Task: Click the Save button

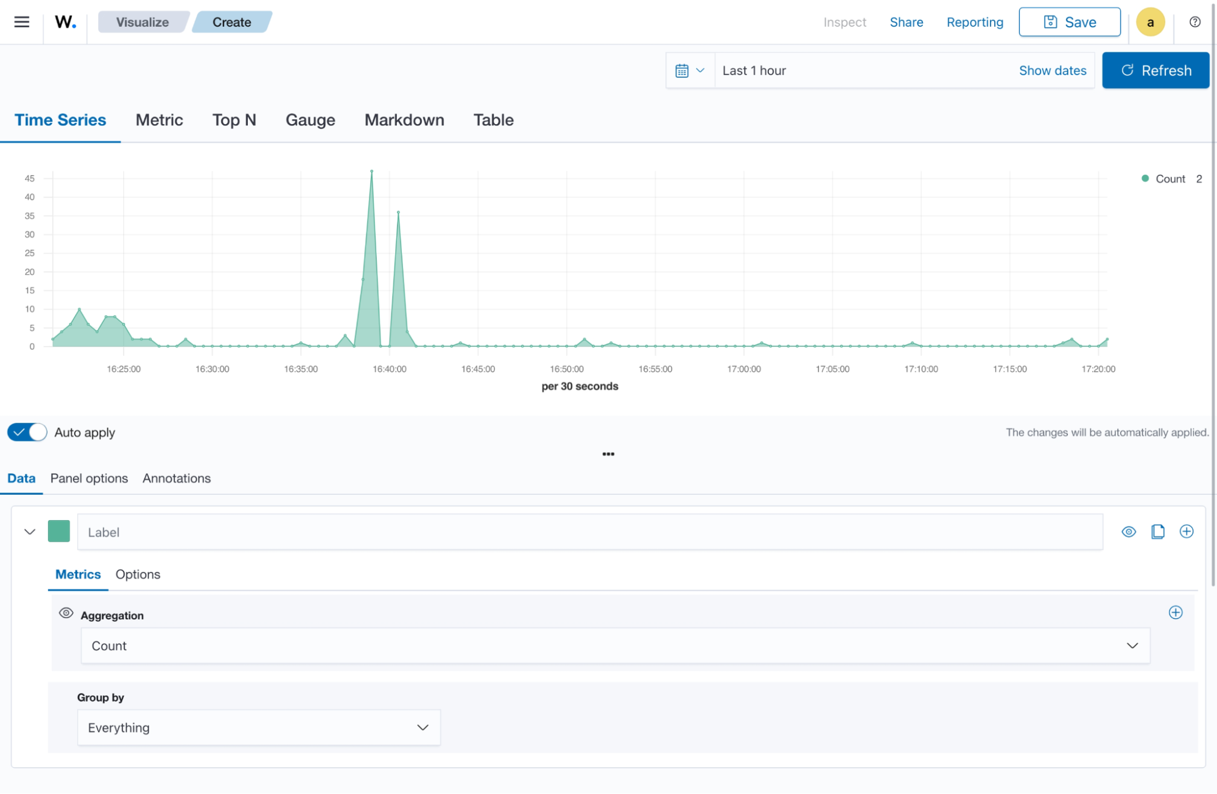Action: (x=1069, y=21)
